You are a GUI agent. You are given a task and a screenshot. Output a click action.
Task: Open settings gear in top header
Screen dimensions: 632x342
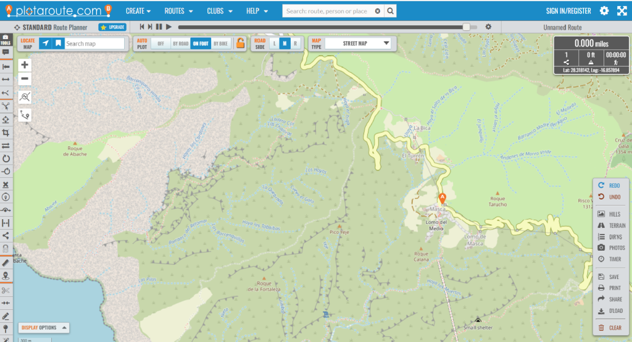point(604,11)
